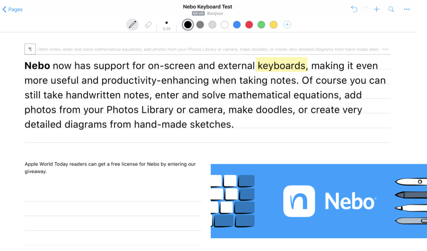Click the Nebo Keyboard Test title
The width and height of the screenshot is (427, 251).
(x=208, y=6)
